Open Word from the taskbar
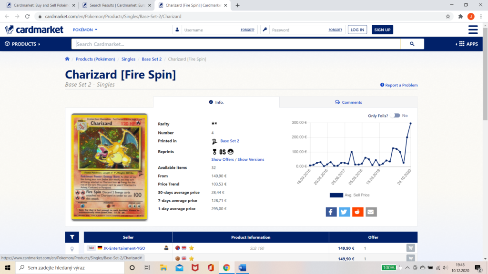Image resolution: width=488 pixels, height=274 pixels. (242, 267)
